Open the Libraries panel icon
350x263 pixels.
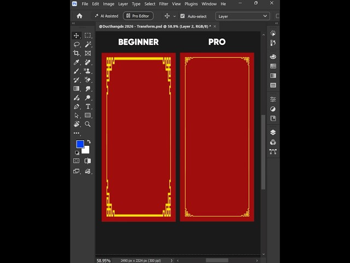(273, 118)
